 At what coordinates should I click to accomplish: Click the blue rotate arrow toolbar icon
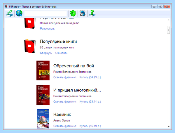83,13
